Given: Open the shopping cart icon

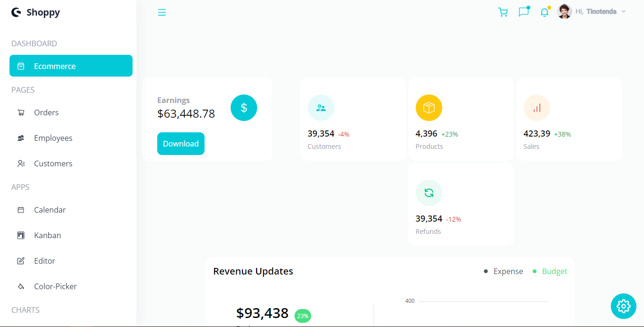Looking at the screenshot, I should pyautogui.click(x=503, y=12).
